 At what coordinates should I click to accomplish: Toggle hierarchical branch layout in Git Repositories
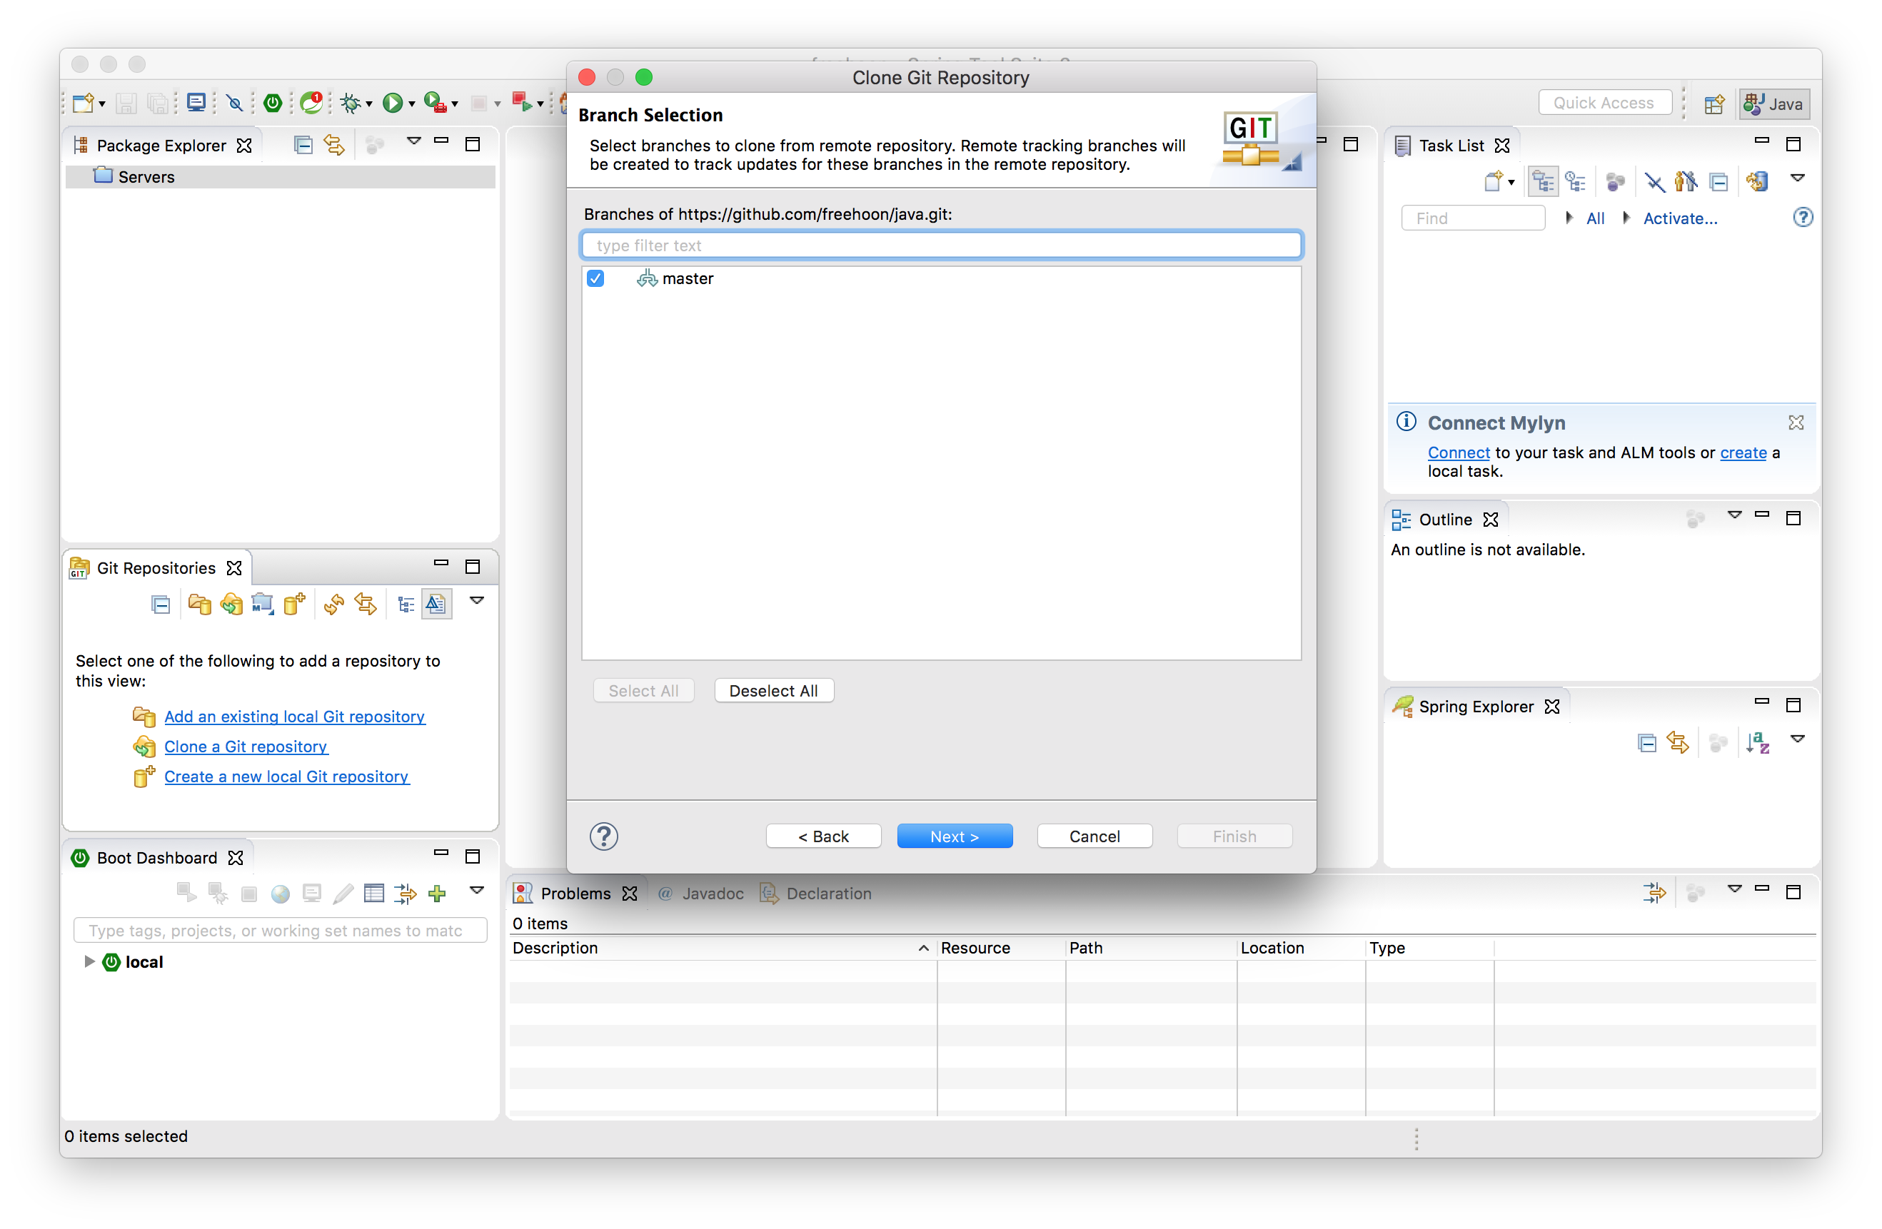[x=406, y=605]
